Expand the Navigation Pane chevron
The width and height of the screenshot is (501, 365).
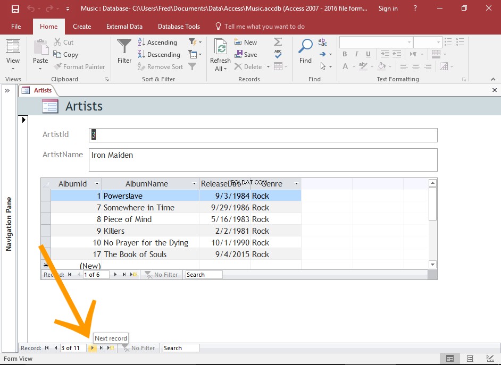coord(7,91)
